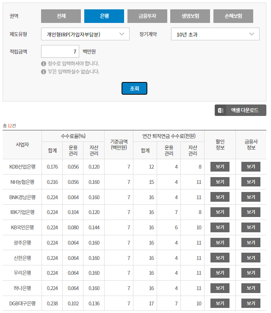View 할인정보 for 광주은행
This screenshot has height=313, width=271.
(x=220, y=243)
